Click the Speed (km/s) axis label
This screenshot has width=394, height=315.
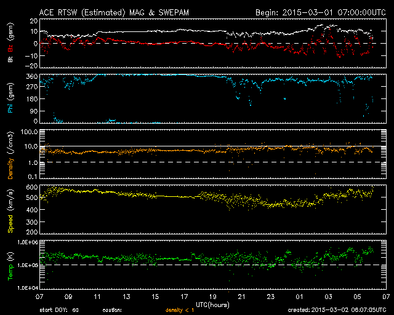[10, 210]
